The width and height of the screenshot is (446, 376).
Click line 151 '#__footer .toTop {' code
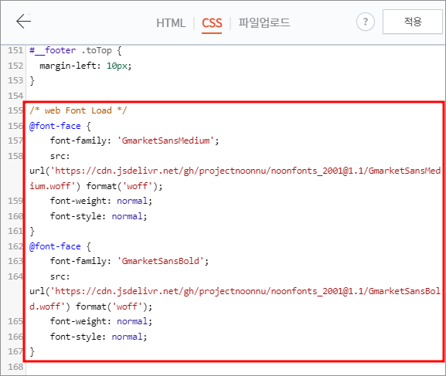[x=76, y=51]
